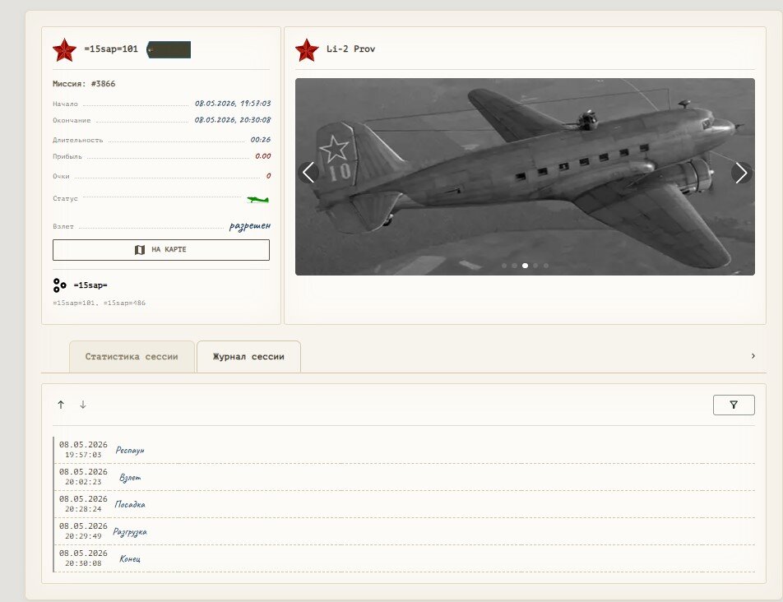The width and height of the screenshot is (783, 602).
Task: Sort the session log ascending with the up arrow
Action: click(x=61, y=405)
